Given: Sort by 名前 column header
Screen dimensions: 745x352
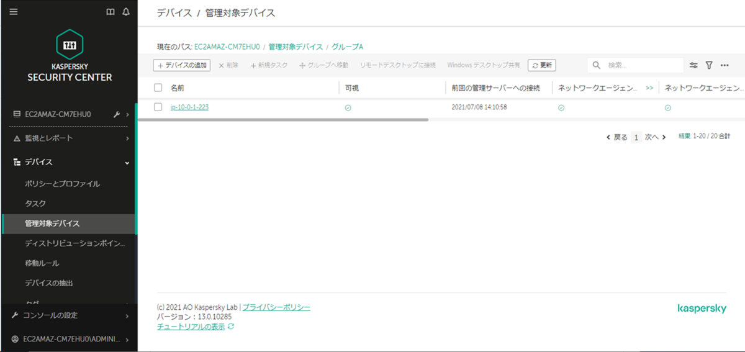Looking at the screenshot, I should point(177,88).
